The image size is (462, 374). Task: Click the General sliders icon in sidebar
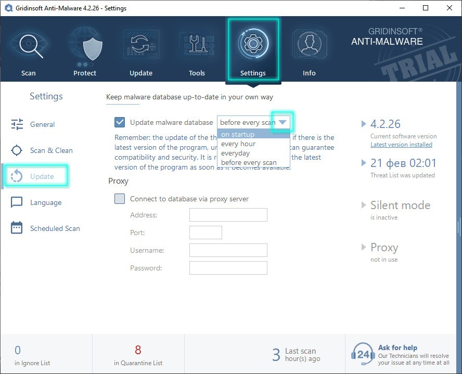click(17, 124)
